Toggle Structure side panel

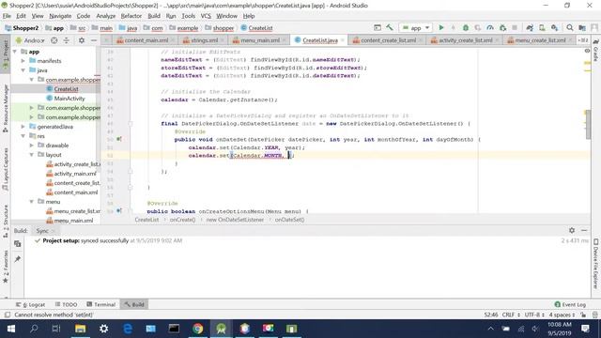(6, 222)
